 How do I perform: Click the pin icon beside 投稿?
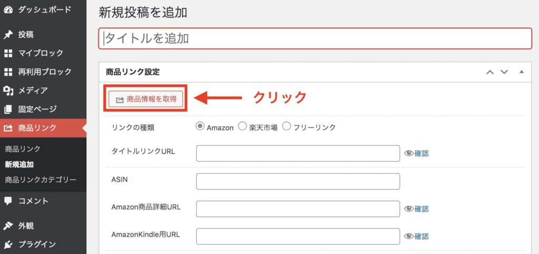tap(8, 35)
